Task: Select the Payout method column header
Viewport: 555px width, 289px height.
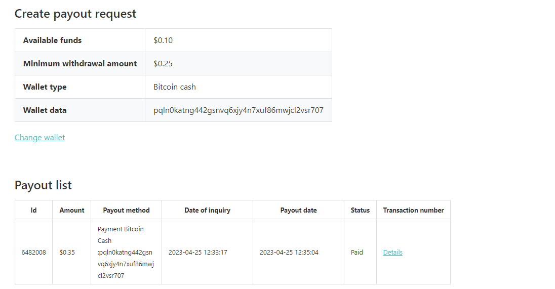Action: tap(126, 210)
